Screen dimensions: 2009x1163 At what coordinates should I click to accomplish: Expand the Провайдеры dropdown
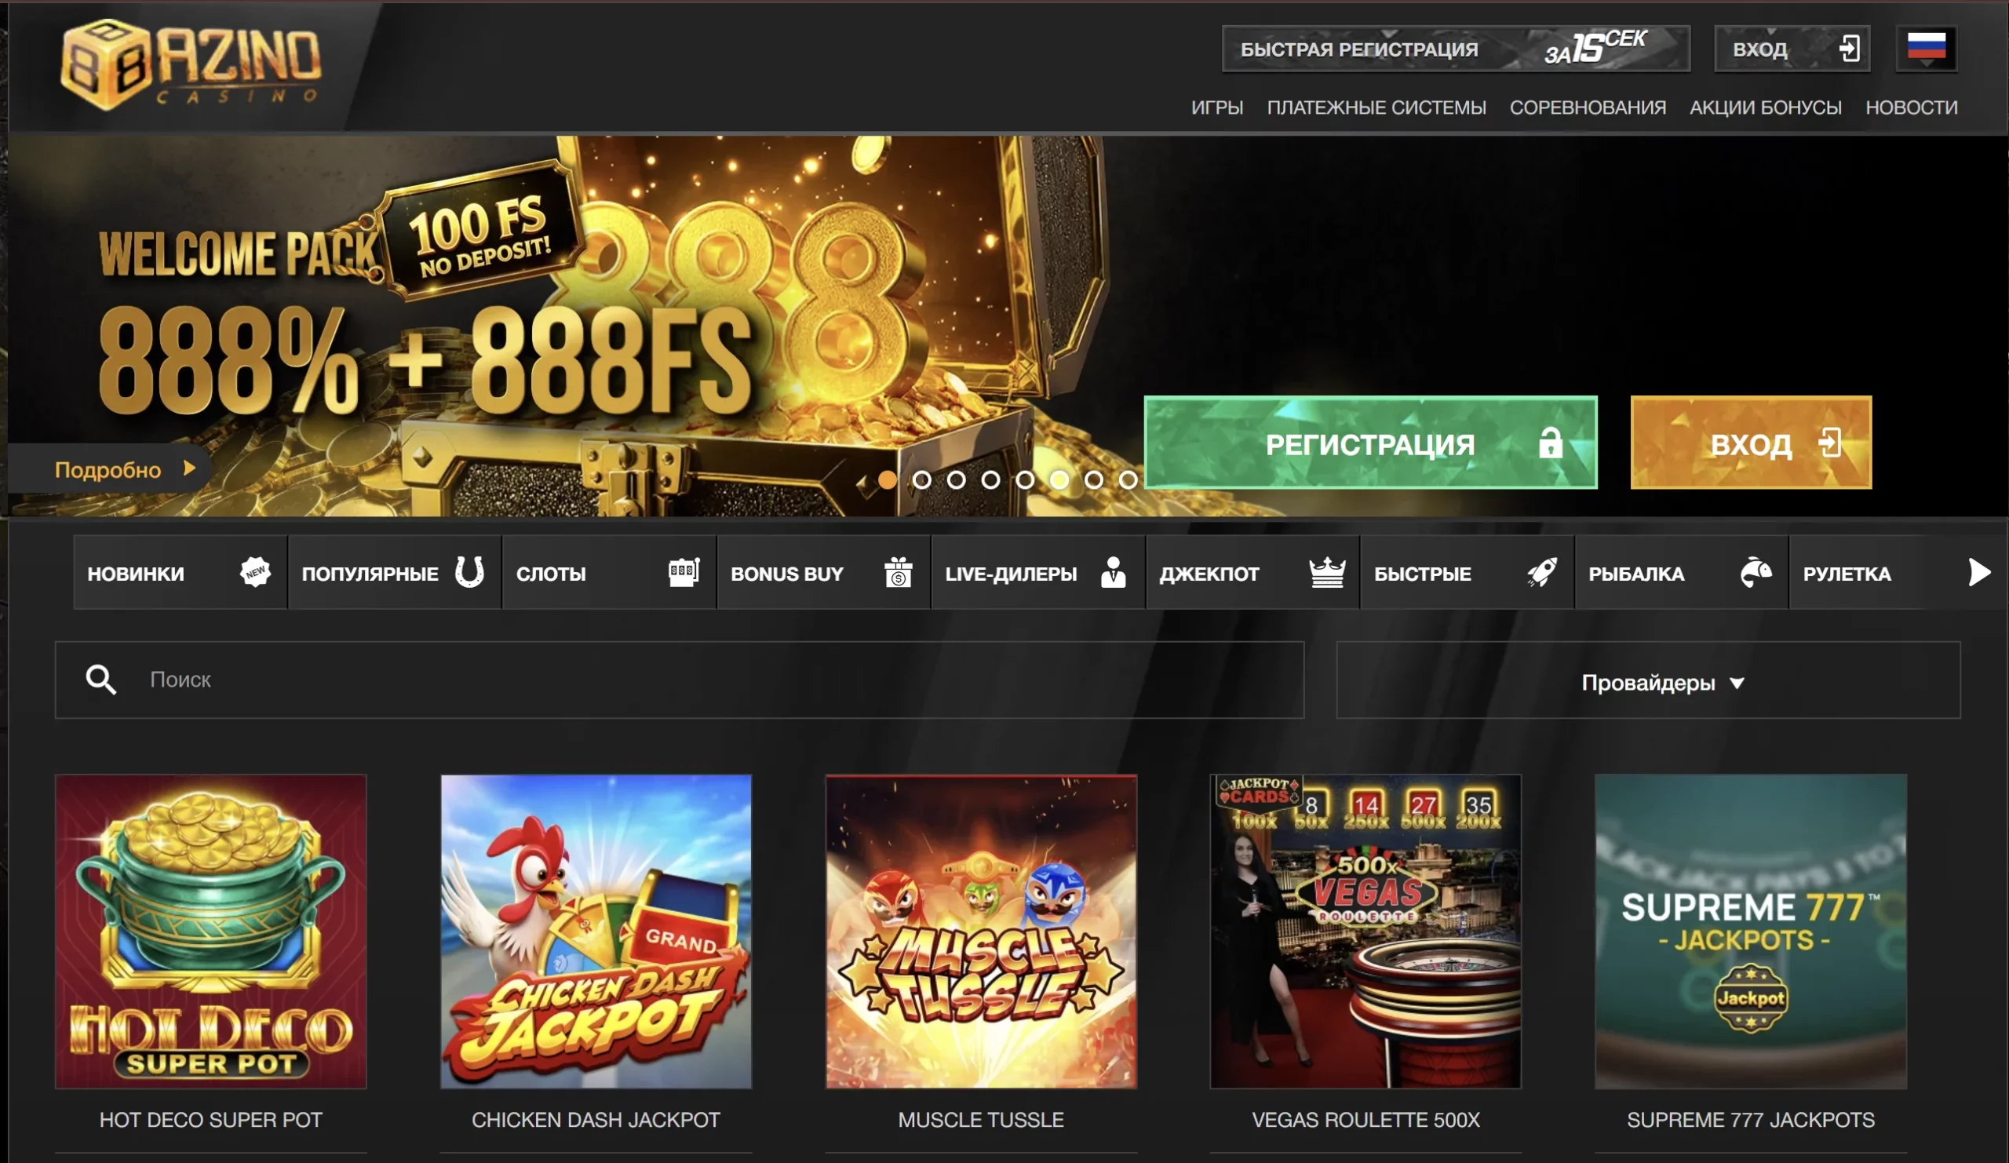click(1648, 680)
